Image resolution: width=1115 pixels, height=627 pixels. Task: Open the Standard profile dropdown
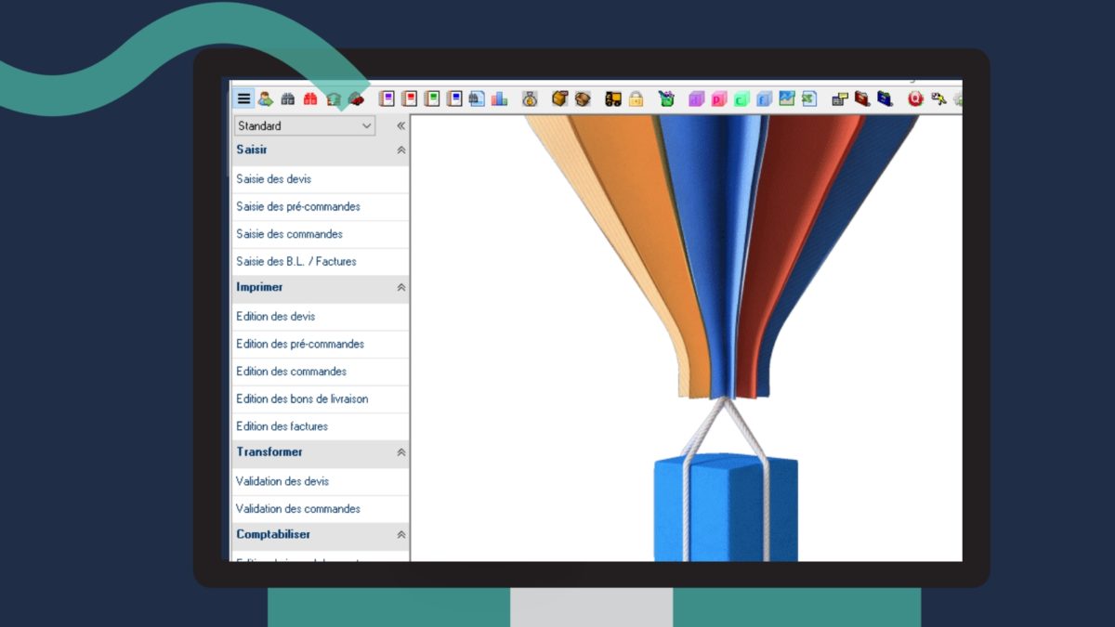305,125
